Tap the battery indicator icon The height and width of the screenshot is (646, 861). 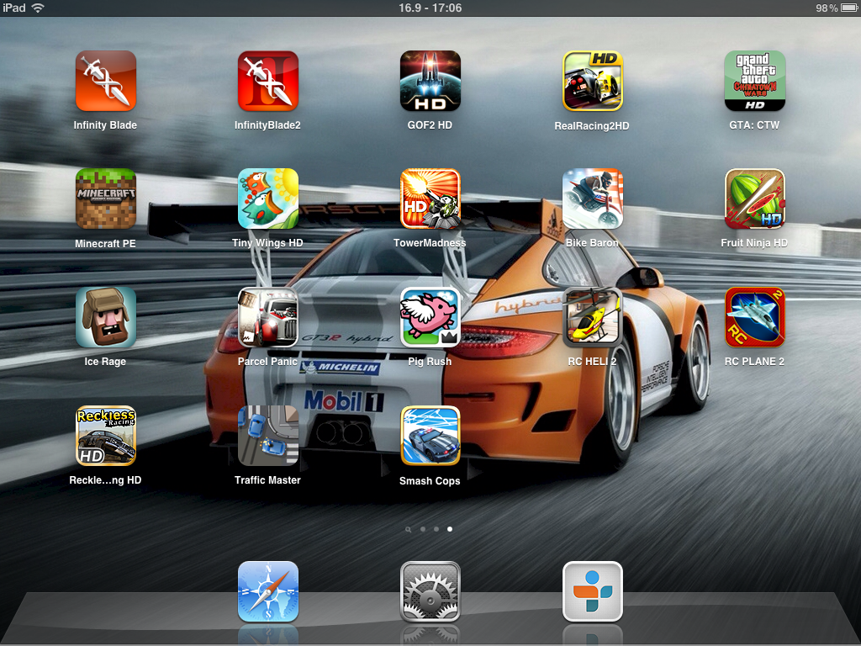coord(849,8)
